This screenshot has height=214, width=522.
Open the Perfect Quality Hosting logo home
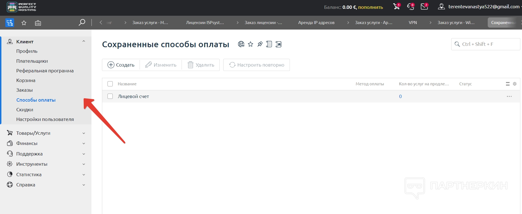click(22, 7)
